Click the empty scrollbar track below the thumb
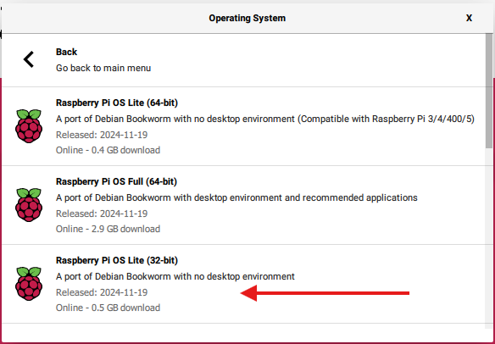 pyautogui.click(x=489, y=236)
